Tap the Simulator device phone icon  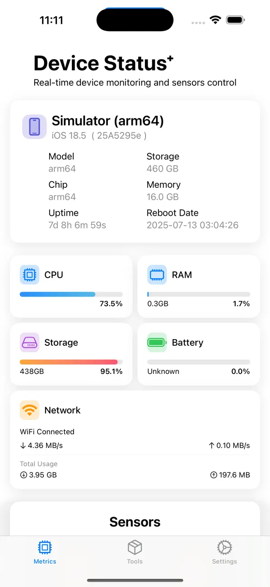point(34,127)
